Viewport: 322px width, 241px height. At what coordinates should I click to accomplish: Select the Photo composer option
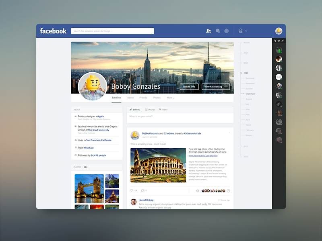point(150,110)
